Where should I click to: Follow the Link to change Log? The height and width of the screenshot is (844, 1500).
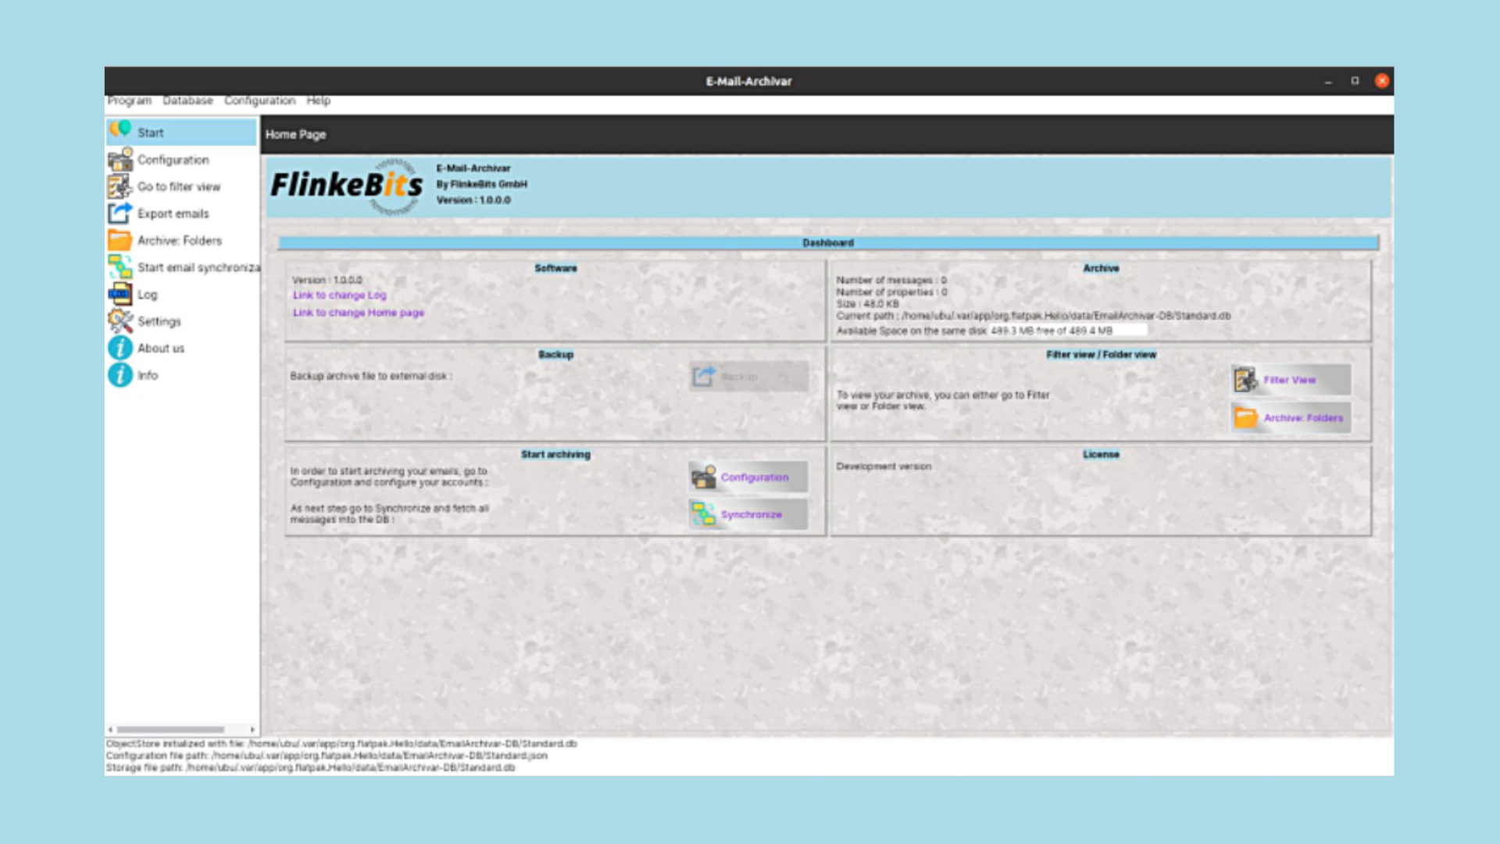click(x=339, y=295)
